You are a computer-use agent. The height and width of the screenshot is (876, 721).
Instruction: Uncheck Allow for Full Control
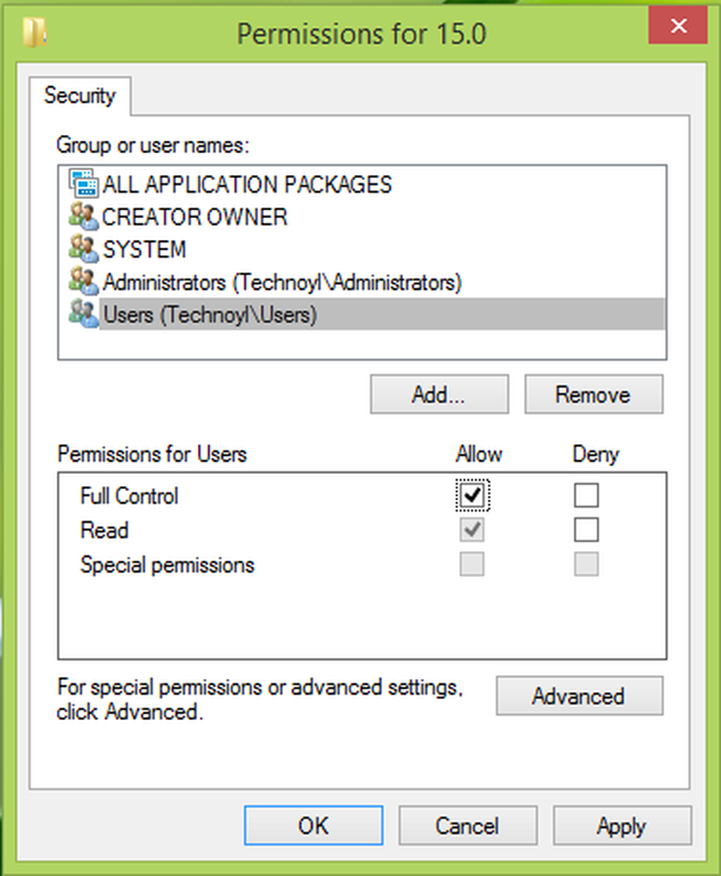coord(472,496)
